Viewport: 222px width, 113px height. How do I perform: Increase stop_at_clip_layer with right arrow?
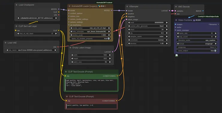56,34
